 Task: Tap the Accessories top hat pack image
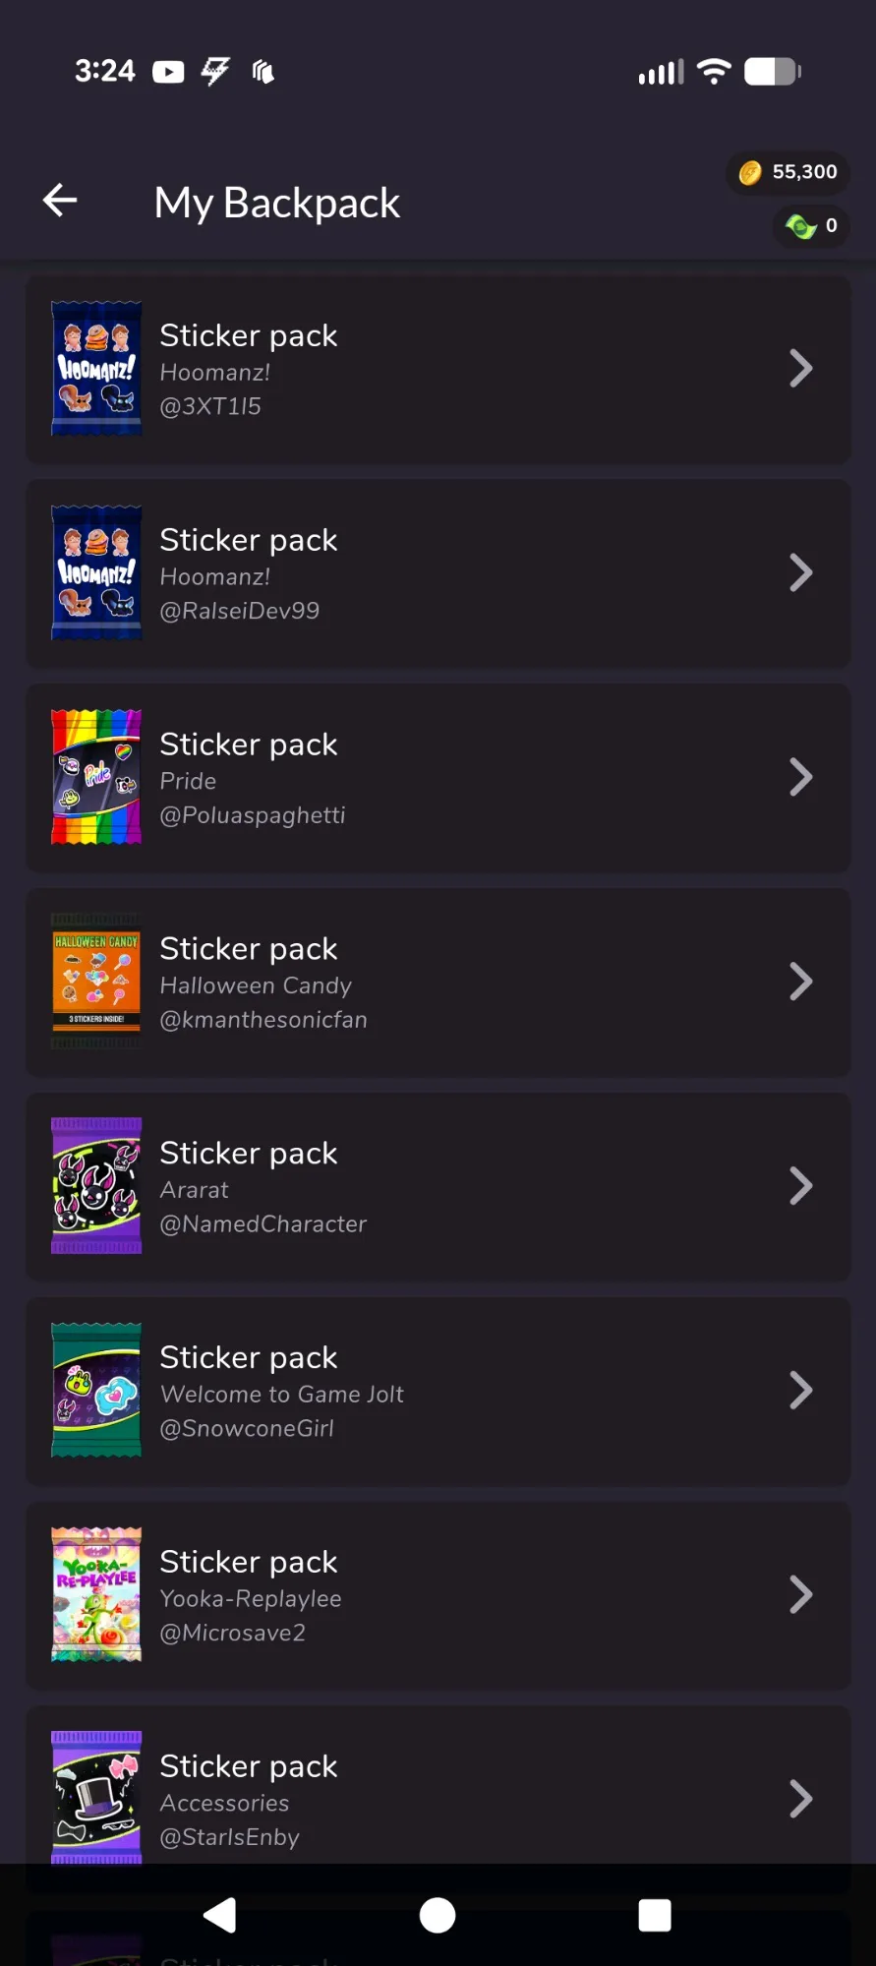pos(96,1796)
